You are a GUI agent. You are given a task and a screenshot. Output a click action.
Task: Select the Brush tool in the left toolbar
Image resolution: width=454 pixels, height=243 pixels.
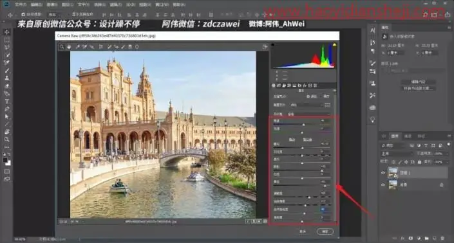pyautogui.click(x=7, y=70)
